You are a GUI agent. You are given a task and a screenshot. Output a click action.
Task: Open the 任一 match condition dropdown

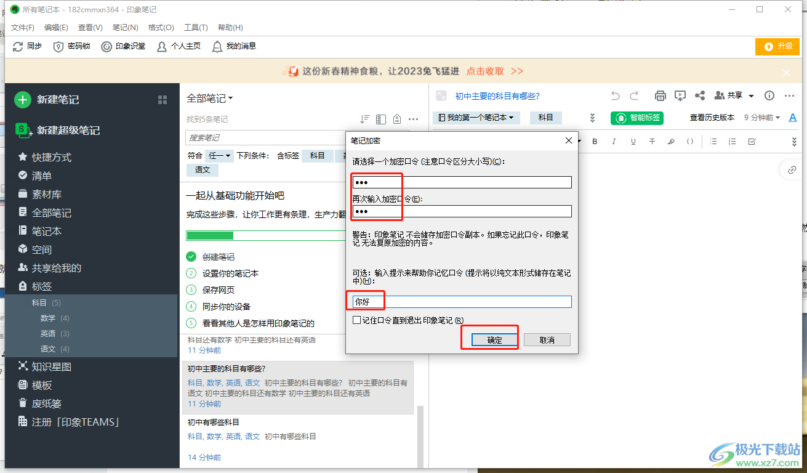219,156
